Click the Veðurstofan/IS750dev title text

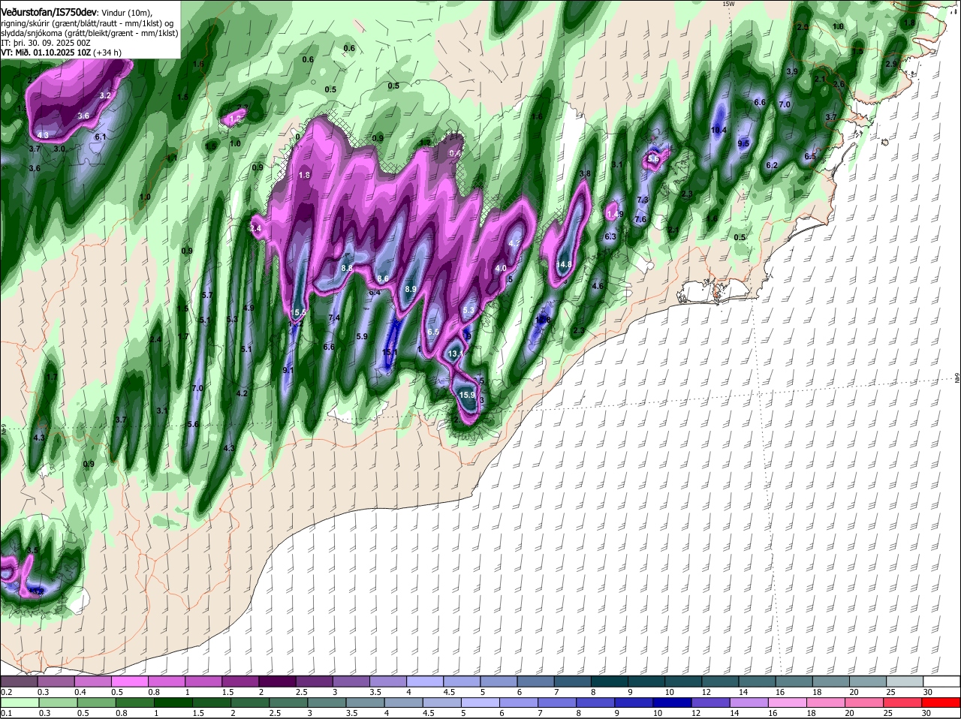pos(48,12)
